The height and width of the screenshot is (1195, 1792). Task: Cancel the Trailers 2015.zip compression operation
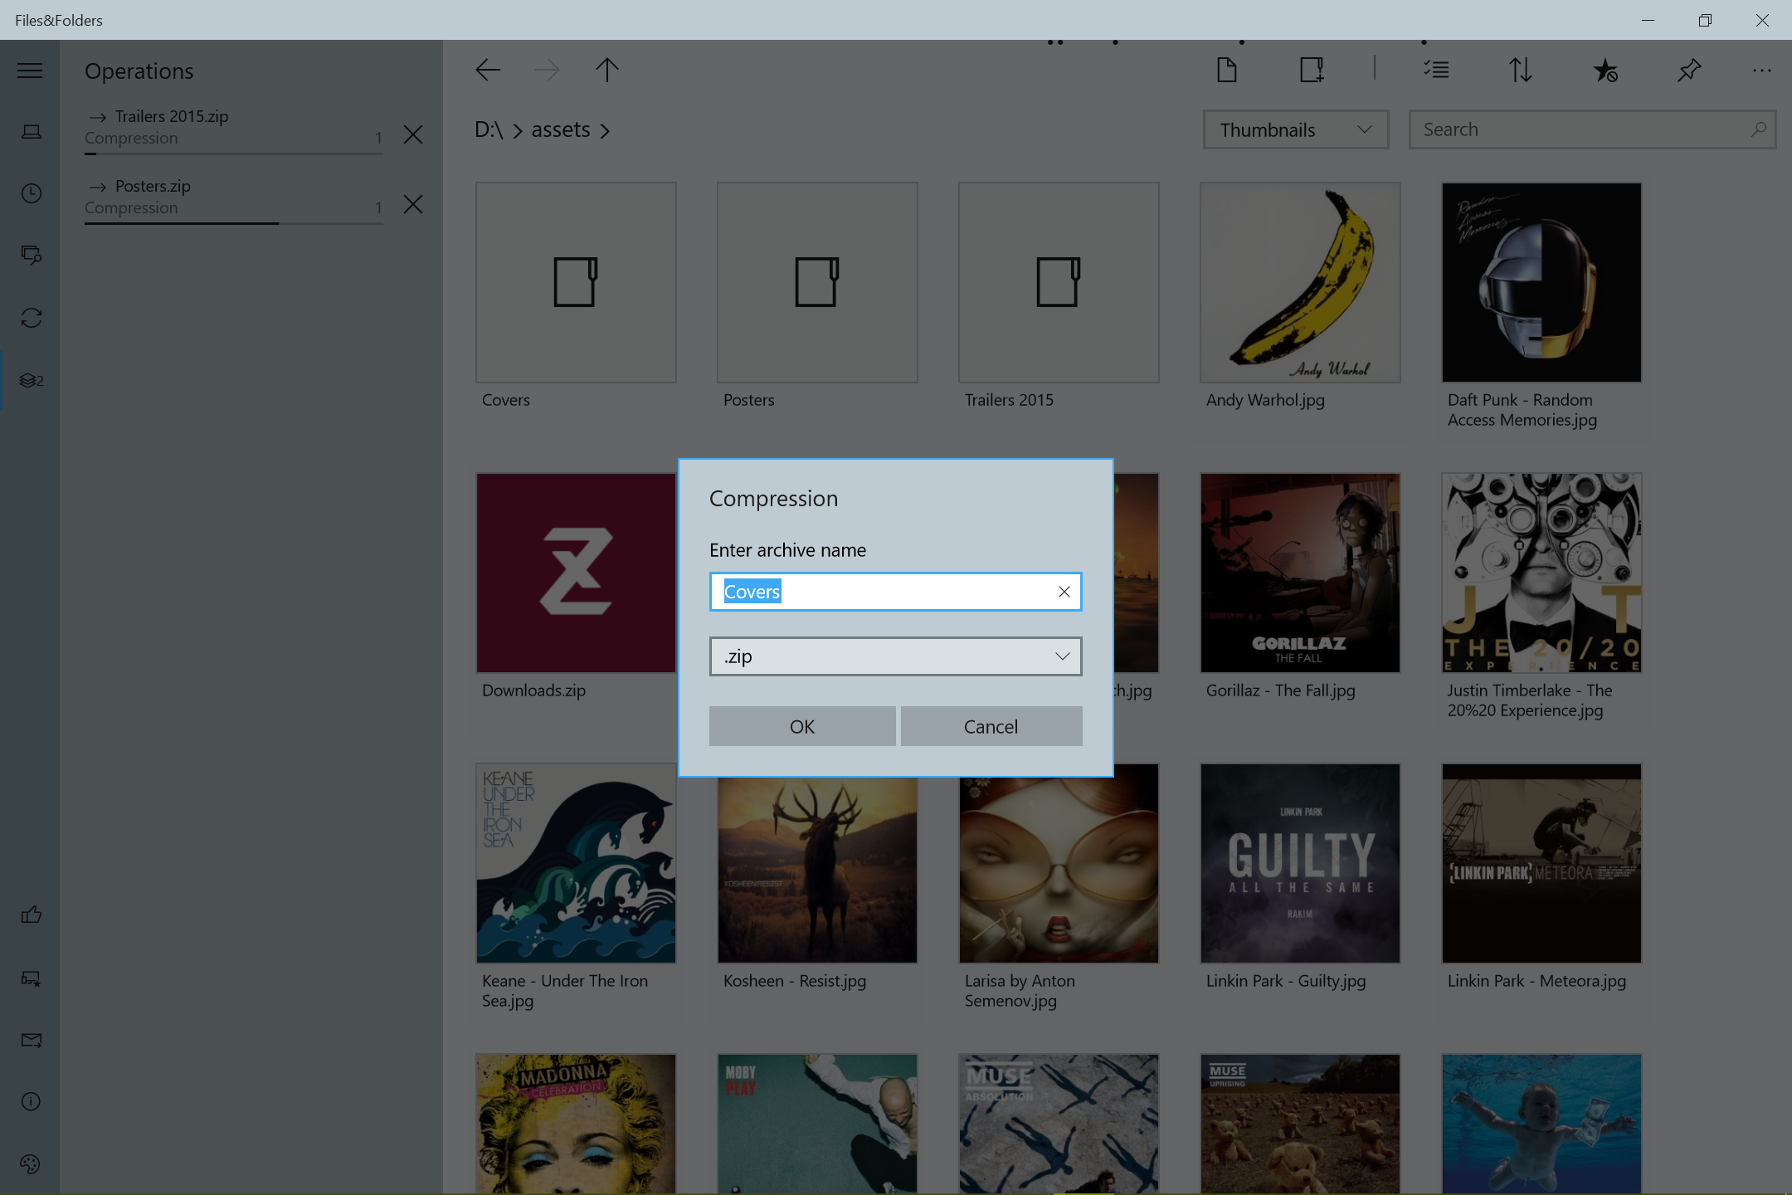click(x=413, y=134)
